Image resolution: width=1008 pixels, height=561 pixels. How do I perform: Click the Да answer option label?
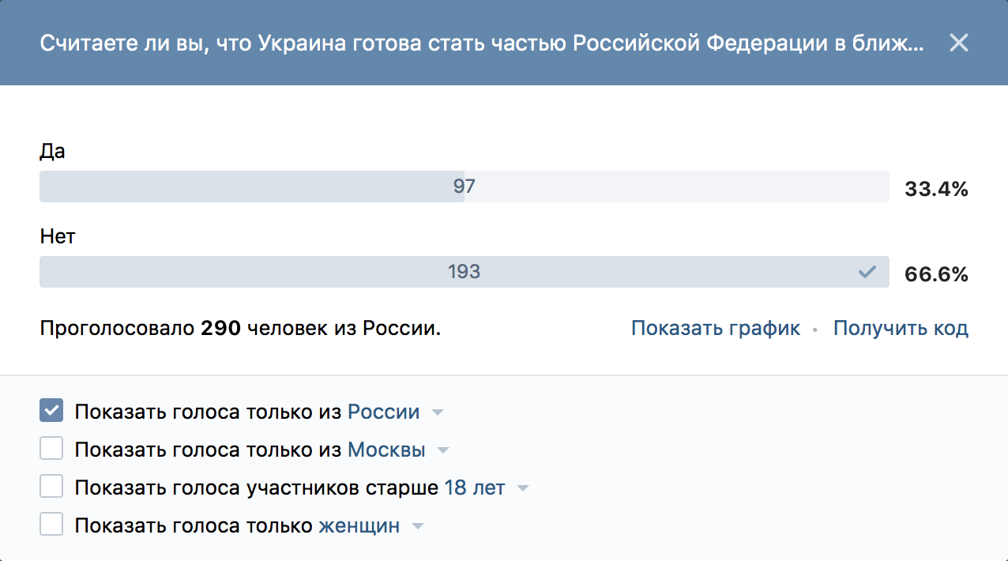coord(52,152)
